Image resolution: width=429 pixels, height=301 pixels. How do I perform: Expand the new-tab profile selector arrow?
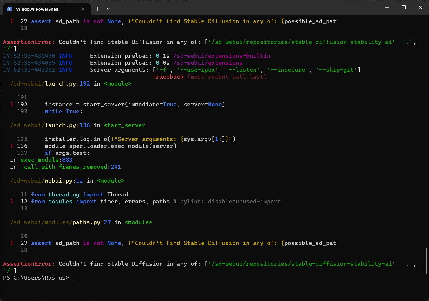(x=108, y=9)
